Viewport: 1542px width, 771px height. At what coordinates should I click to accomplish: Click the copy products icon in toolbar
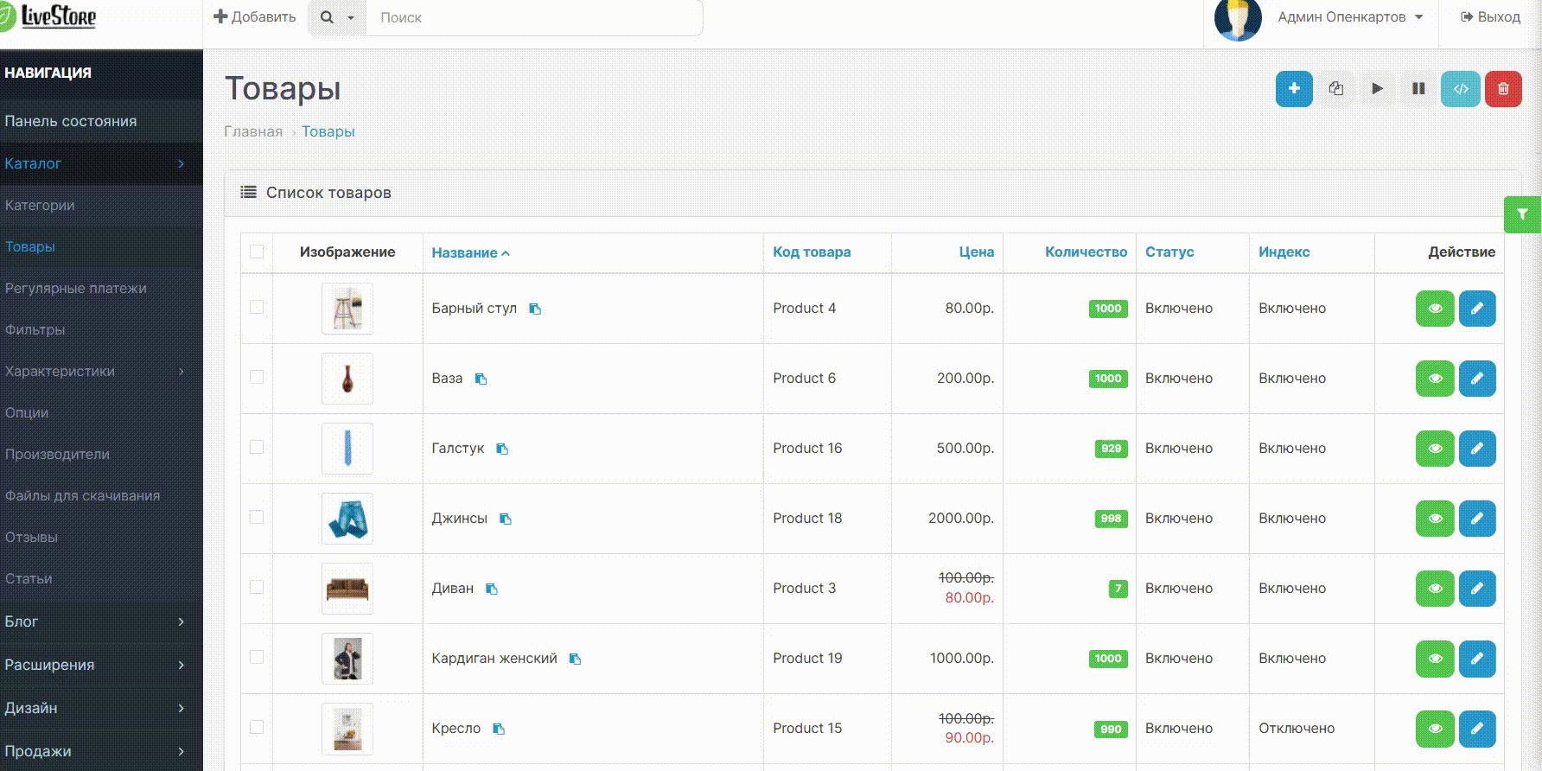click(1335, 89)
